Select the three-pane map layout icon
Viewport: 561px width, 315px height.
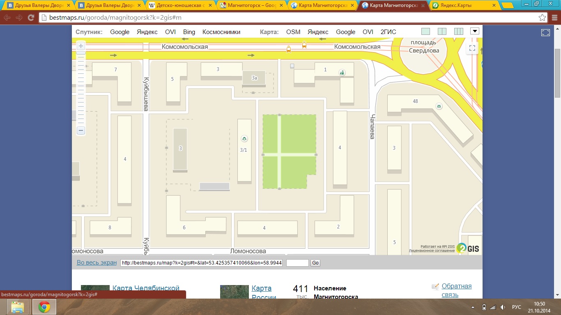point(458,32)
